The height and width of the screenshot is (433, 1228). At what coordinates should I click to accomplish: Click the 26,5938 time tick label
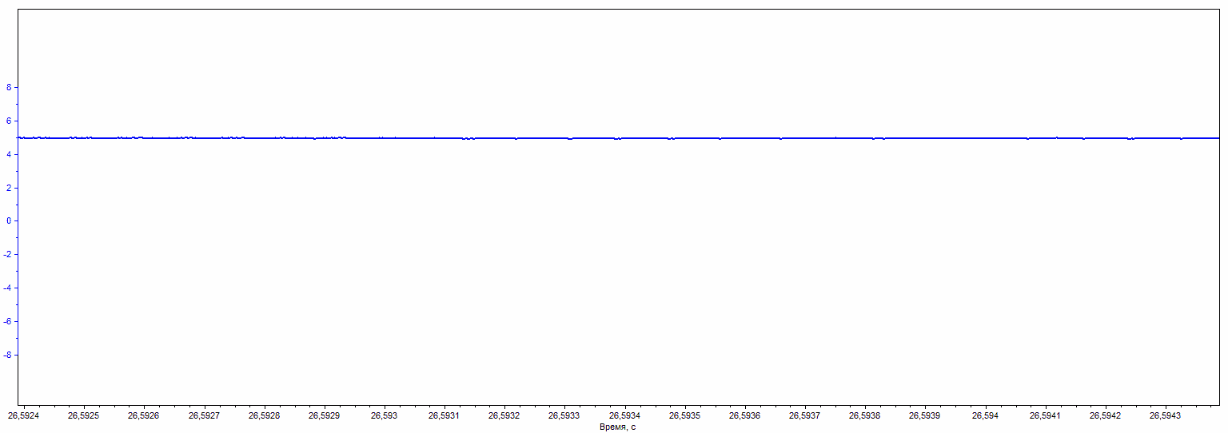pyautogui.click(x=865, y=416)
